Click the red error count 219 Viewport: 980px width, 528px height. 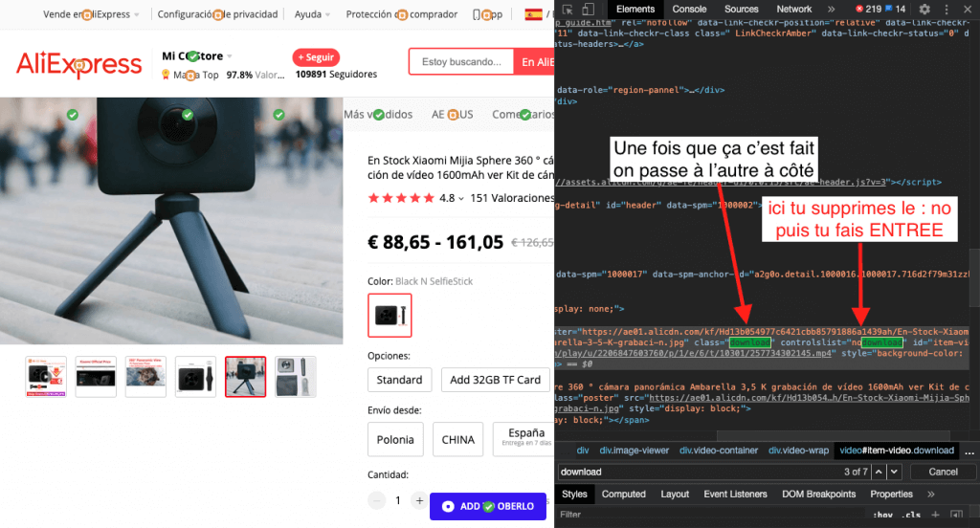(x=868, y=9)
